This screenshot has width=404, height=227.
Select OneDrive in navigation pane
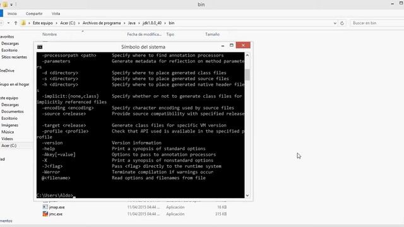coord(7,71)
